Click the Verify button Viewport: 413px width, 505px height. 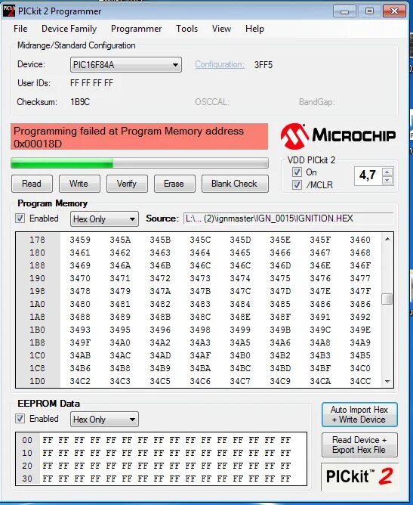(x=127, y=184)
